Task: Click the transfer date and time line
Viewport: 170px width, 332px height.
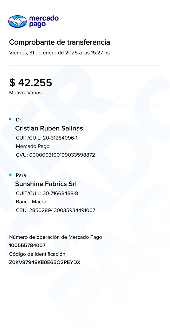Action: [59, 53]
